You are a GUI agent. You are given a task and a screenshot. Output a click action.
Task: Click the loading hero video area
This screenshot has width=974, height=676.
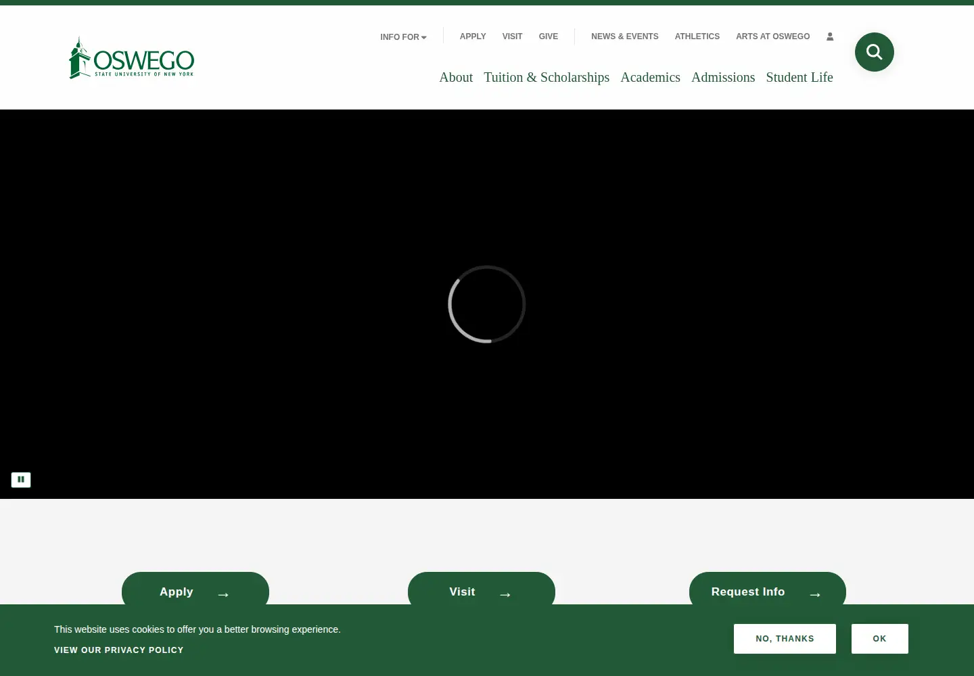(x=487, y=304)
